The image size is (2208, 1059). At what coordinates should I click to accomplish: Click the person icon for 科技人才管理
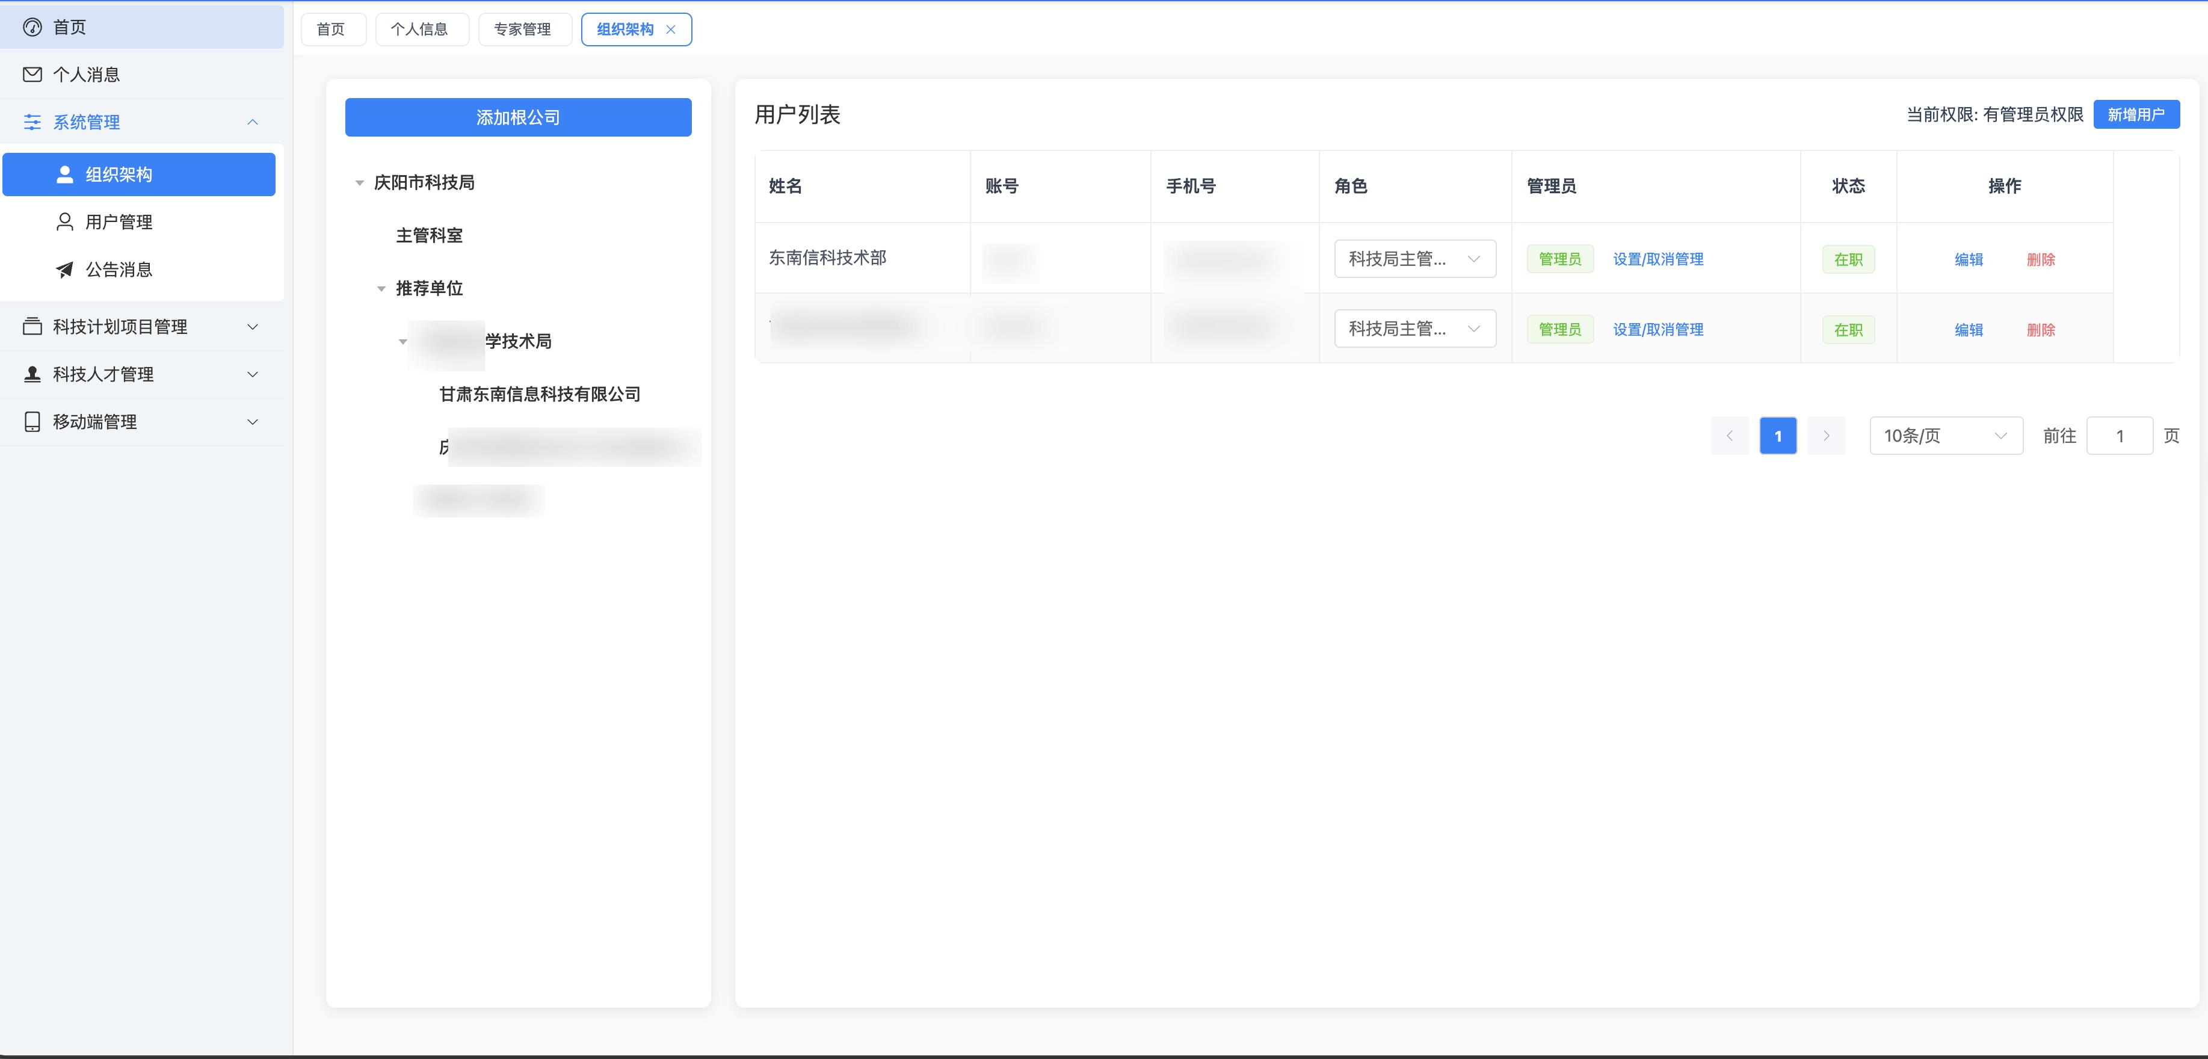click(32, 374)
